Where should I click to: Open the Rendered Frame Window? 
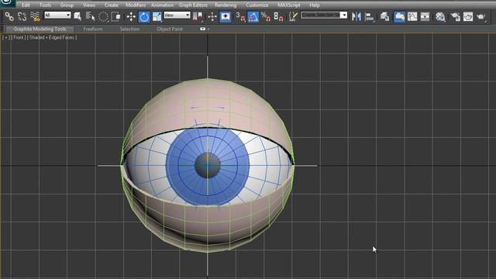[468, 16]
